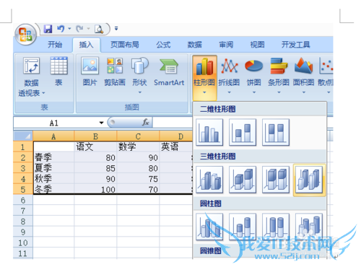Viewport: 361px width, 267px height.
Task: Choose 3-D cylinder chart
Action: 309,227
